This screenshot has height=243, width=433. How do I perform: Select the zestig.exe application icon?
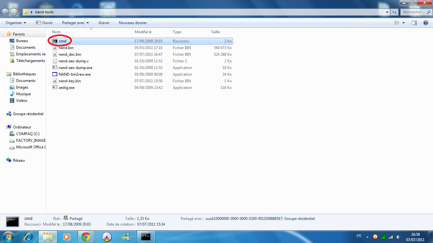point(55,88)
